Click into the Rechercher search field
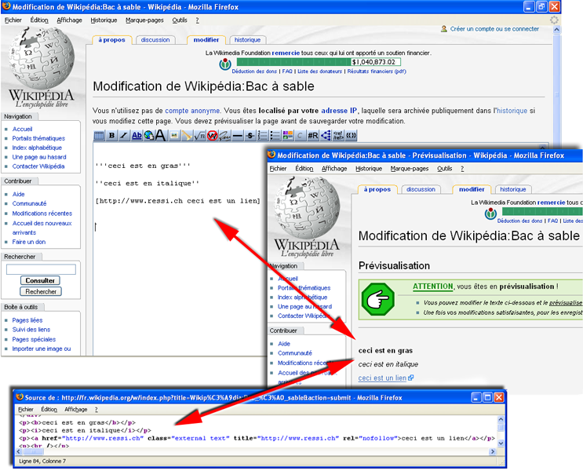 click(x=41, y=269)
